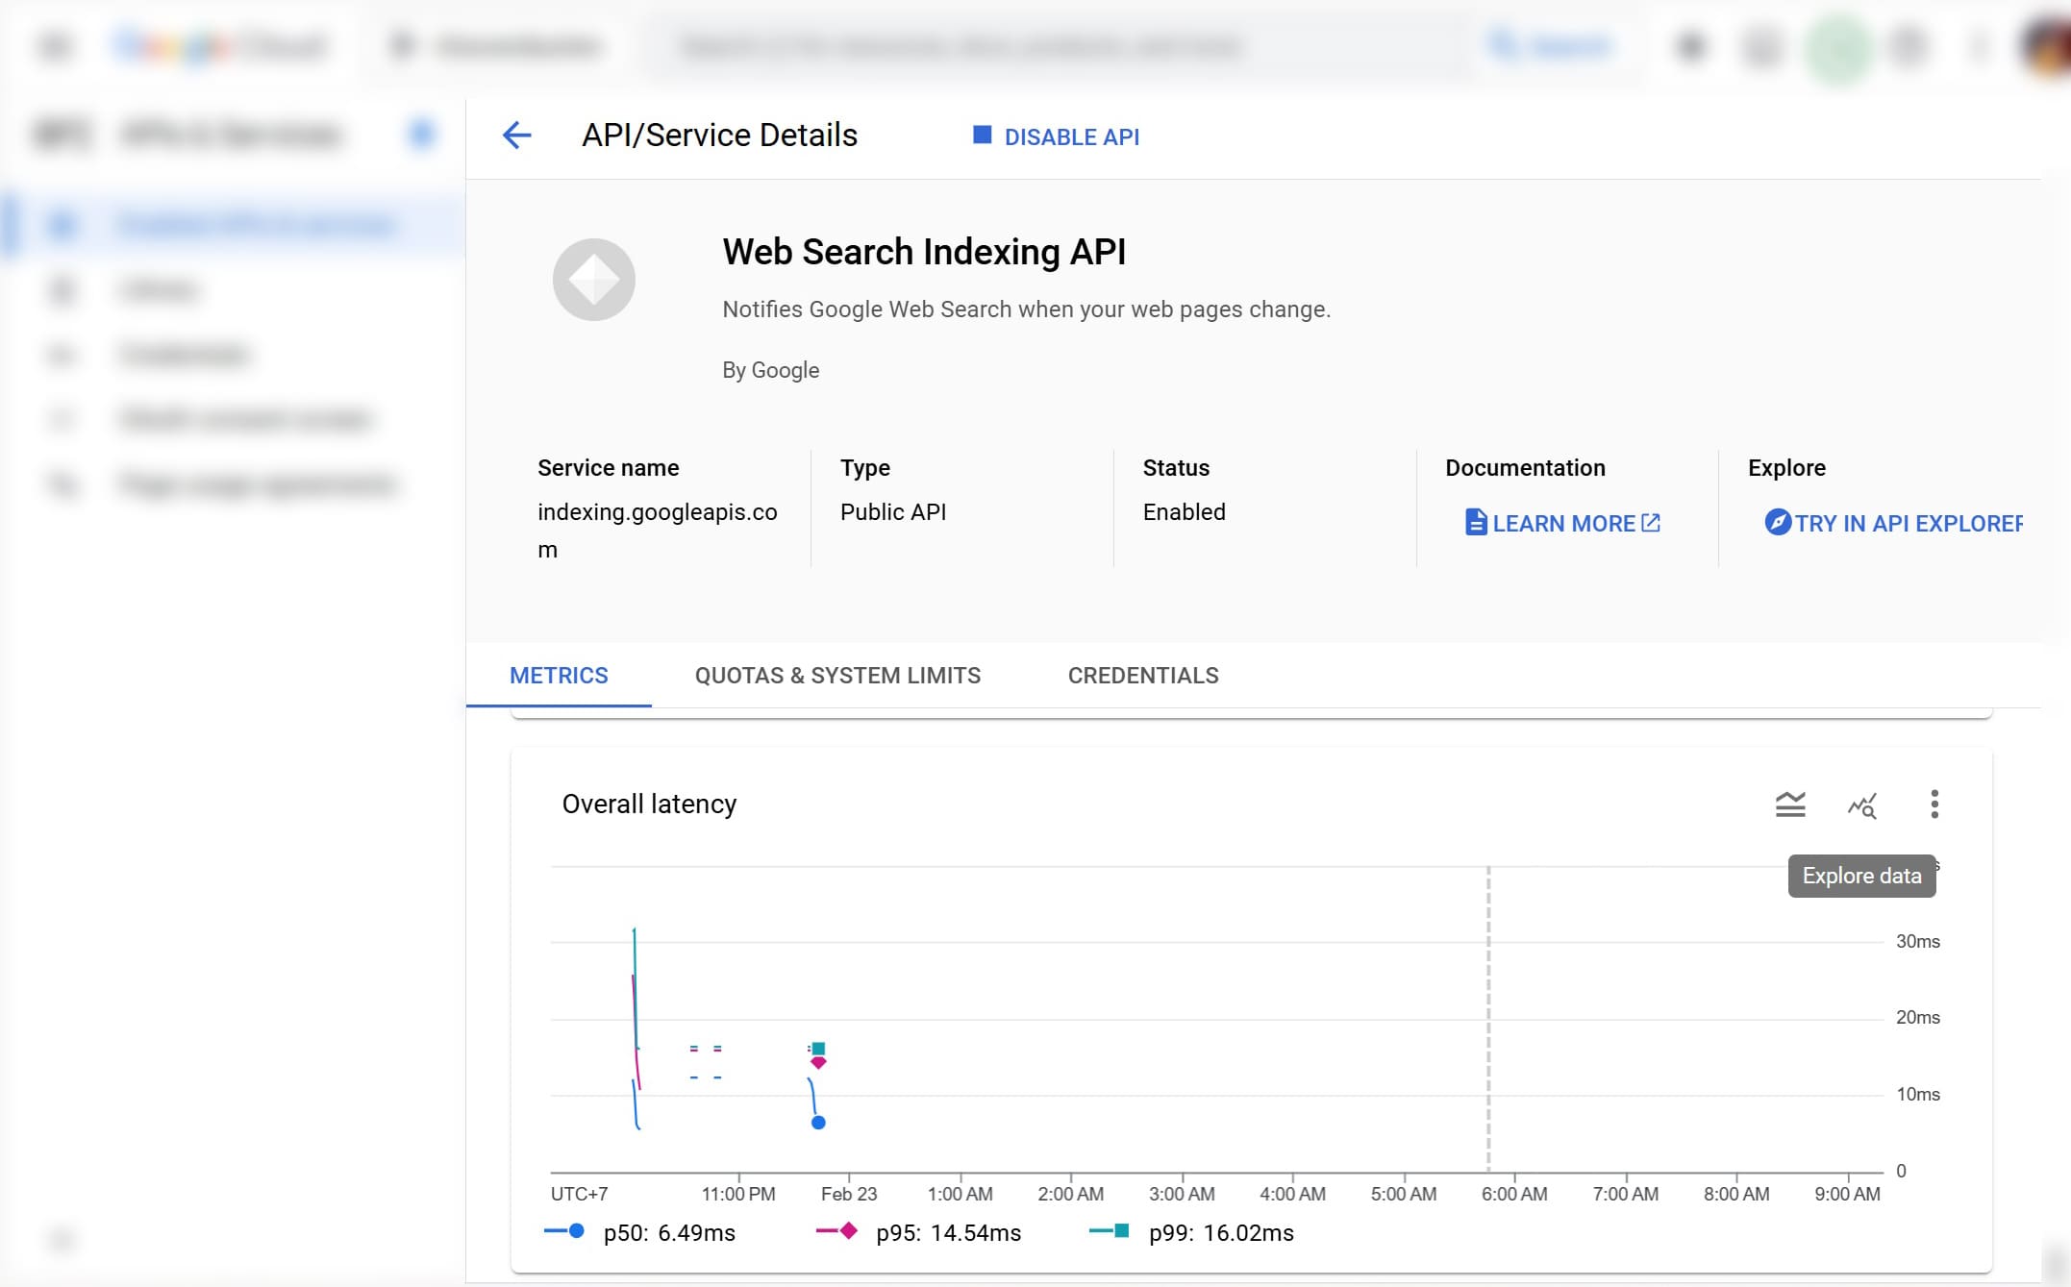Viewport: 2071px width, 1287px height.
Task: Click the external link icon beside LEARN MORE
Action: (1651, 523)
